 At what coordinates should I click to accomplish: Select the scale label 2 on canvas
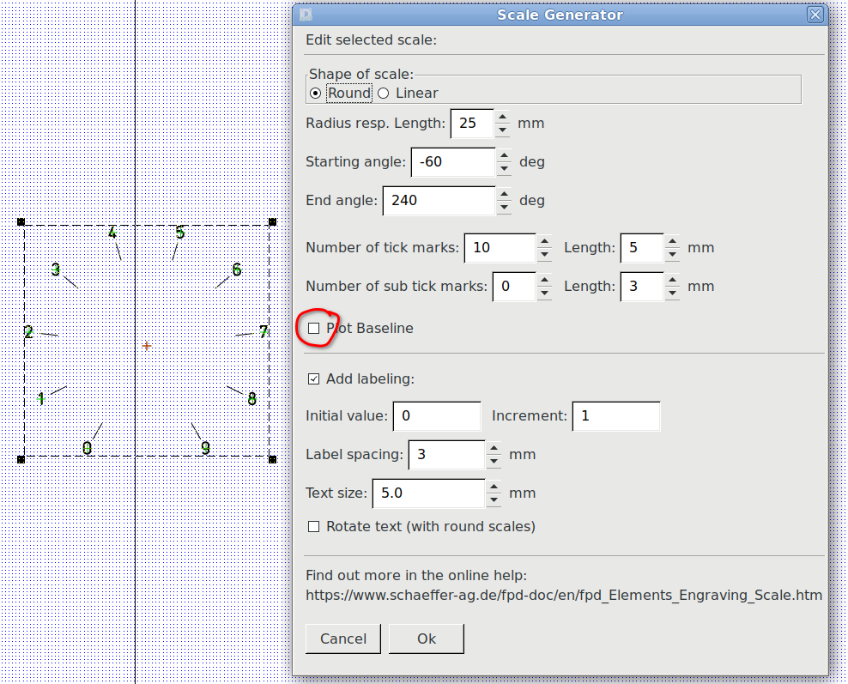pos(28,331)
